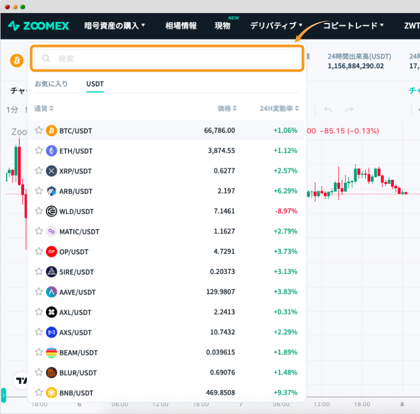Screen dimensions: 420x414
Task: Select the BTC/USDT pair name
Action: pos(75,131)
